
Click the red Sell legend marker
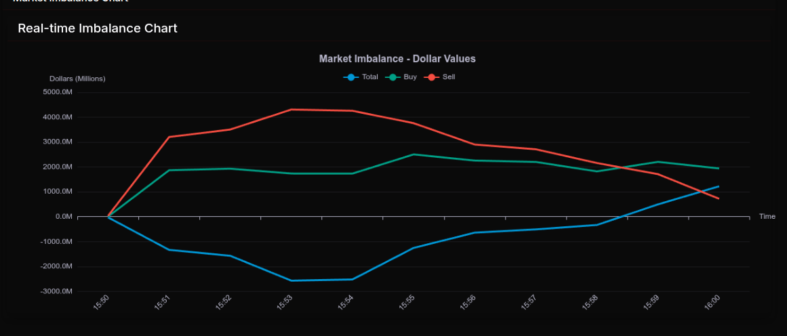coord(432,77)
